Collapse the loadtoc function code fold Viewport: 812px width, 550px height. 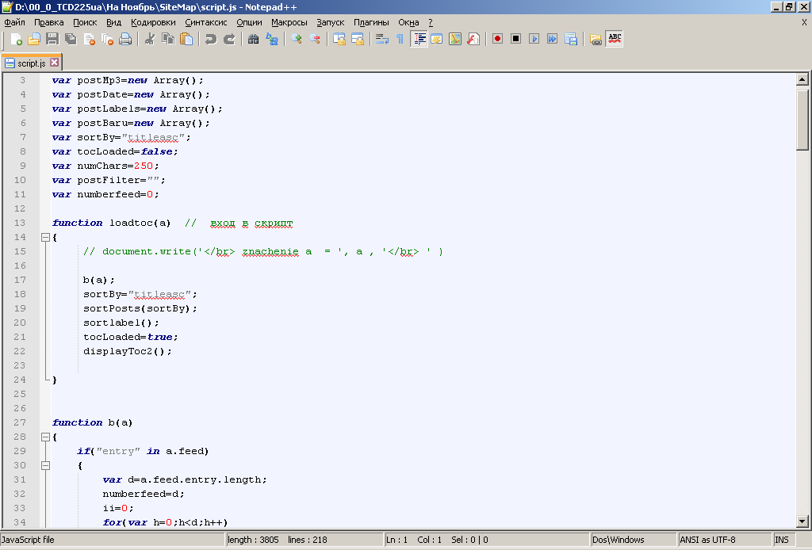point(45,237)
